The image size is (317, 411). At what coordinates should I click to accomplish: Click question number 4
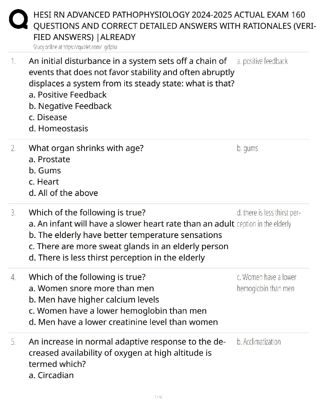click(x=13, y=277)
